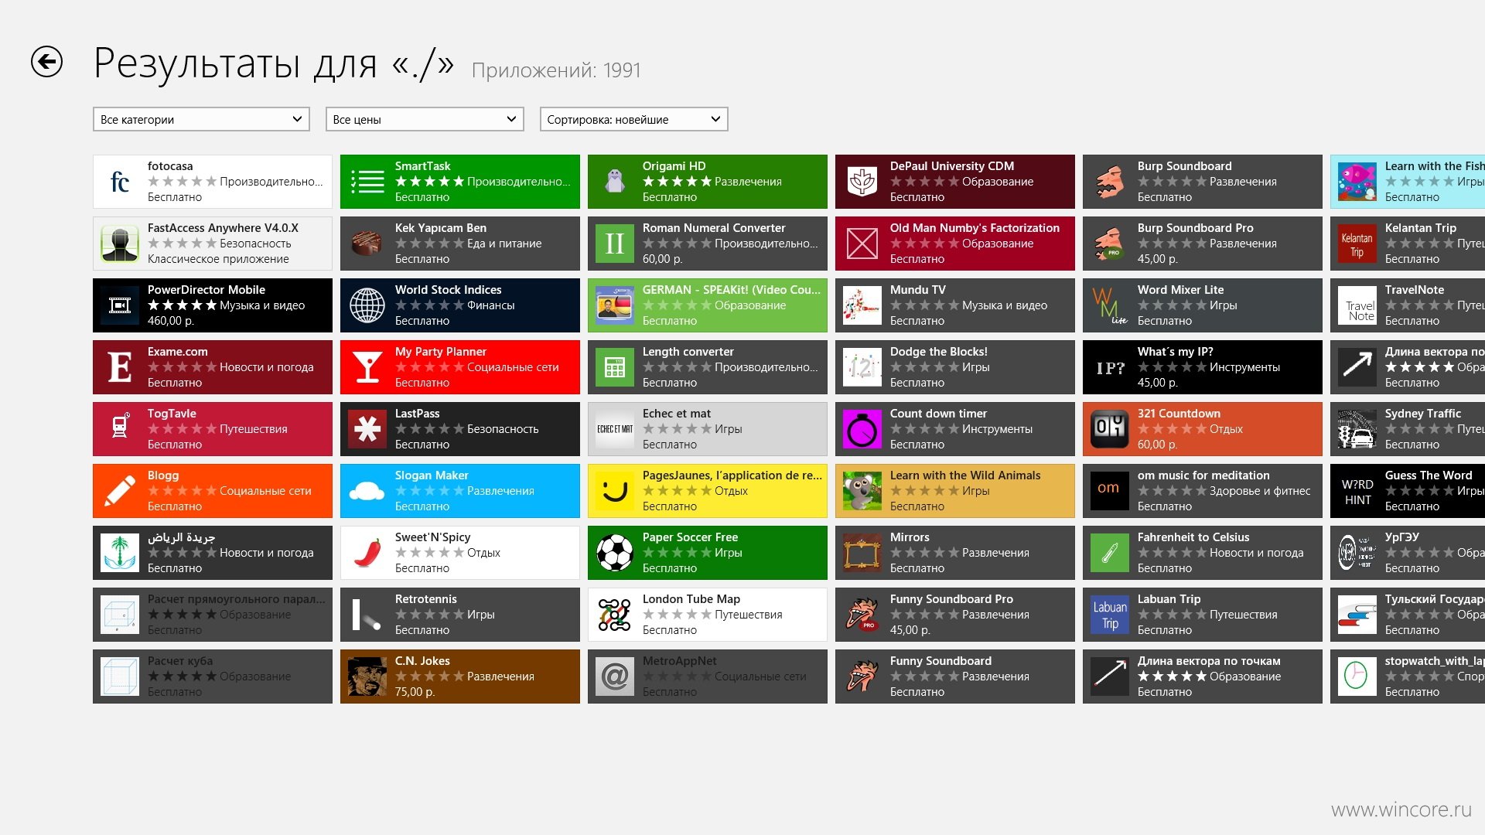Select the 'TravelNote' app title
Screen dimensions: 1485x835
pos(1415,290)
